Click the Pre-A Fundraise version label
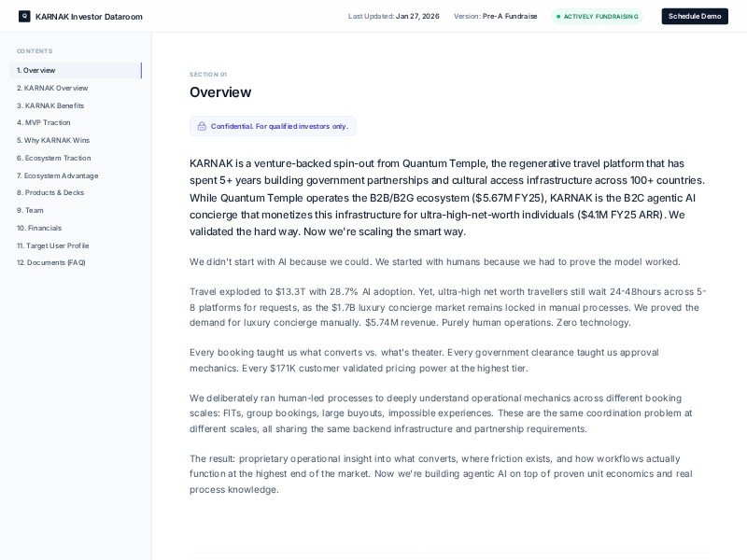 pos(510,16)
